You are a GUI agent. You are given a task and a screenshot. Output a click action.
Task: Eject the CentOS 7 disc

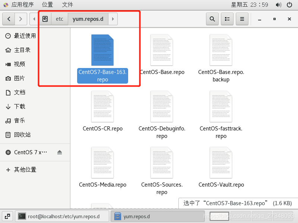pos(60,152)
